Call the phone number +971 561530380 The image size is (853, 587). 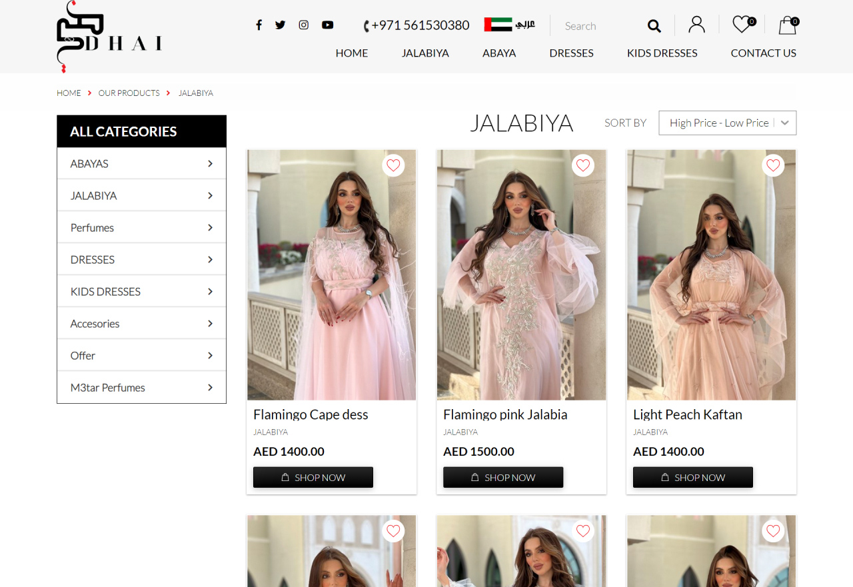coord(417,25)
